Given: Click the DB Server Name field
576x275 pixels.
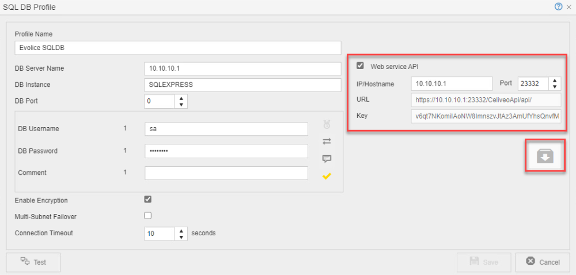Looking at the screenshot, I should [x=242, y=68].
